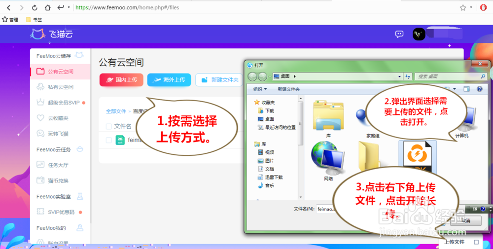Open the dialog help icon
The width and height of the screenshot is (493, 249).
coord(480,89)
